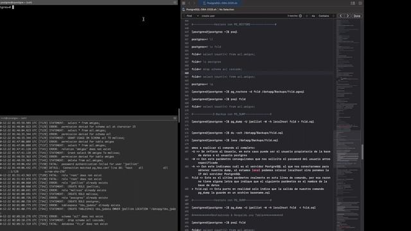Viewport: 411px width, 231px height.
Task: Open the PostgreSQL-DBA-2020.sh breadcrumb item
Action: coord(201,10)
